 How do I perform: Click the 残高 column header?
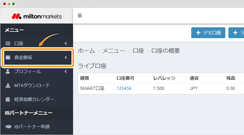(230, 78)
